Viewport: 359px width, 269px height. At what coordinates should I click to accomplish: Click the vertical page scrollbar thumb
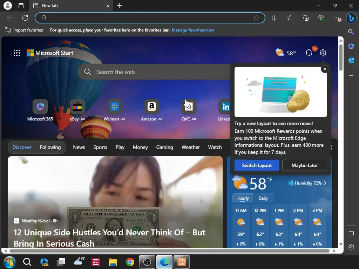click(341, 57)
